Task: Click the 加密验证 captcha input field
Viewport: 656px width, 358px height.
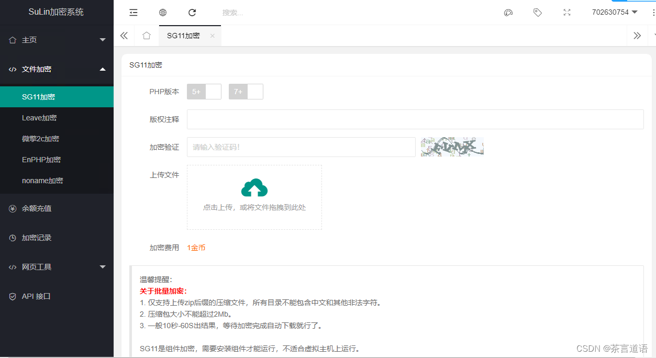Action: tap(301, 147)
